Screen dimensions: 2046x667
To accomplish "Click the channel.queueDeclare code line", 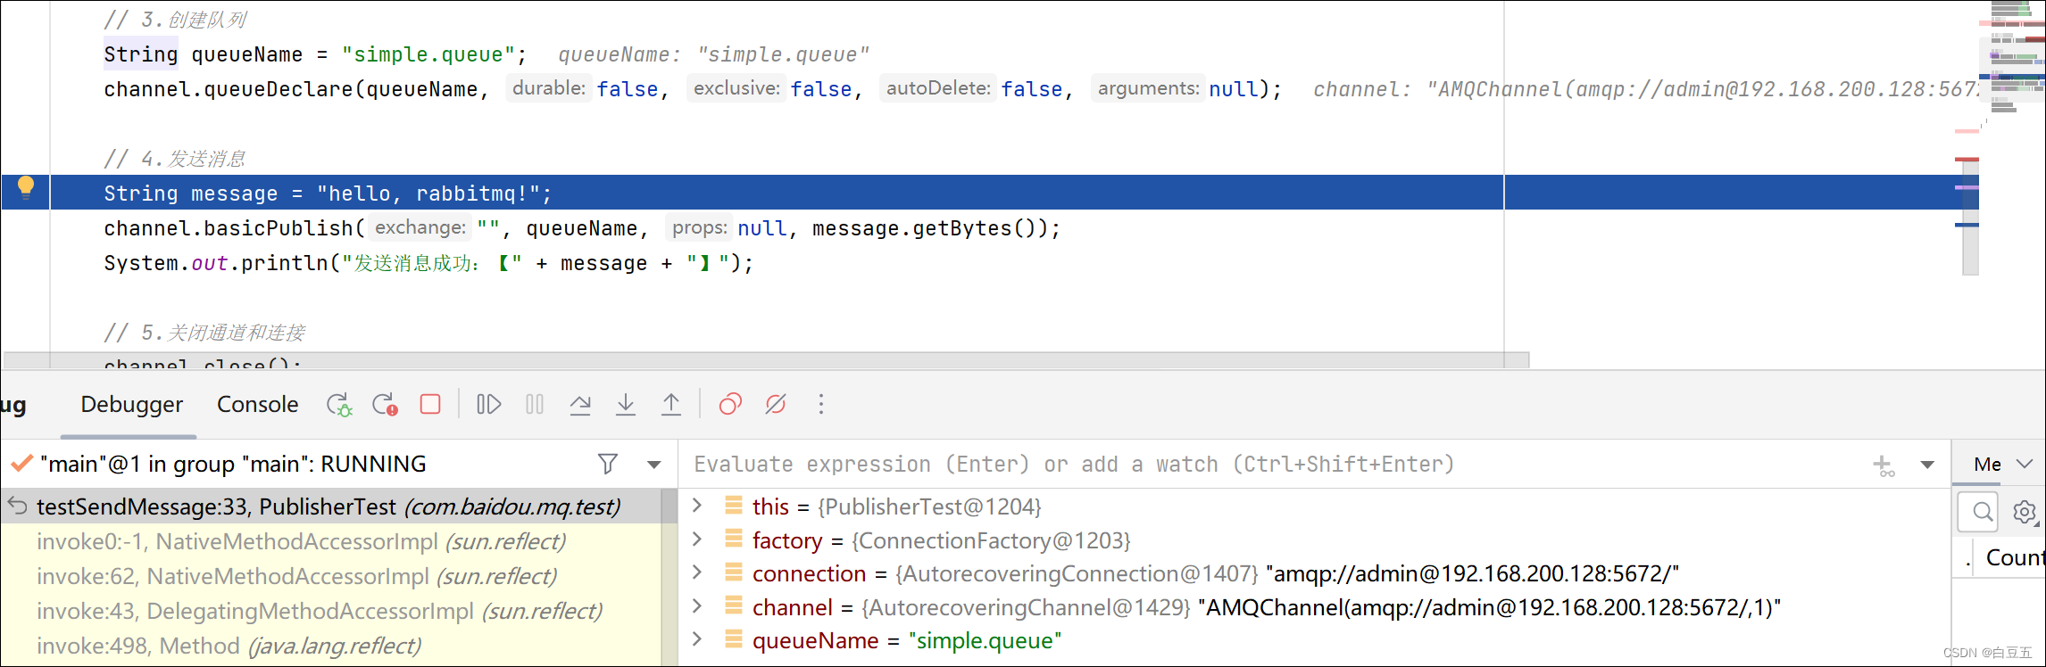I will (693, 89).
